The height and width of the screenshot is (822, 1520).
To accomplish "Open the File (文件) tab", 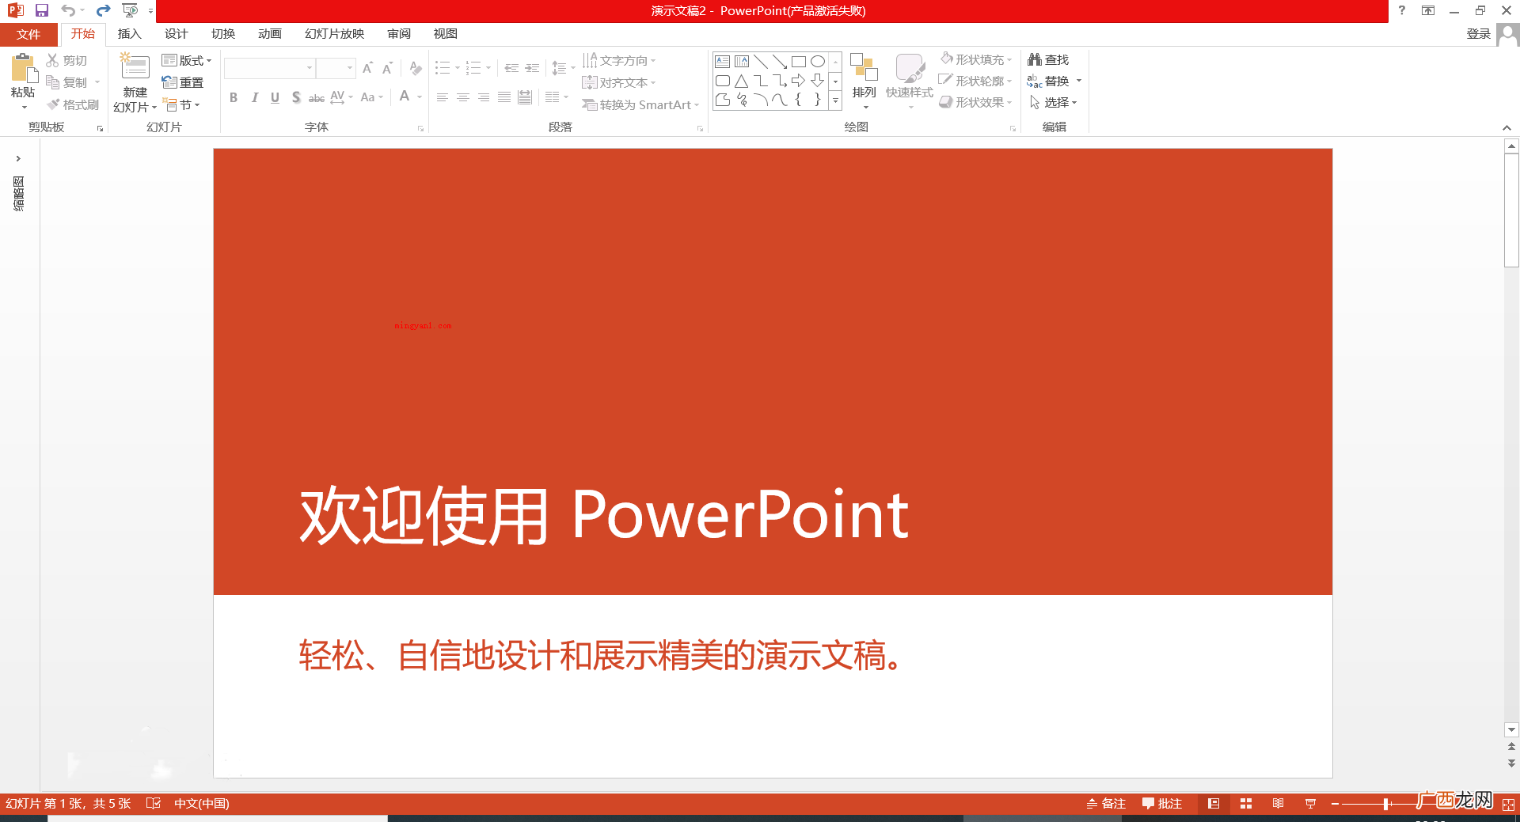I will [x=28, y=34].
